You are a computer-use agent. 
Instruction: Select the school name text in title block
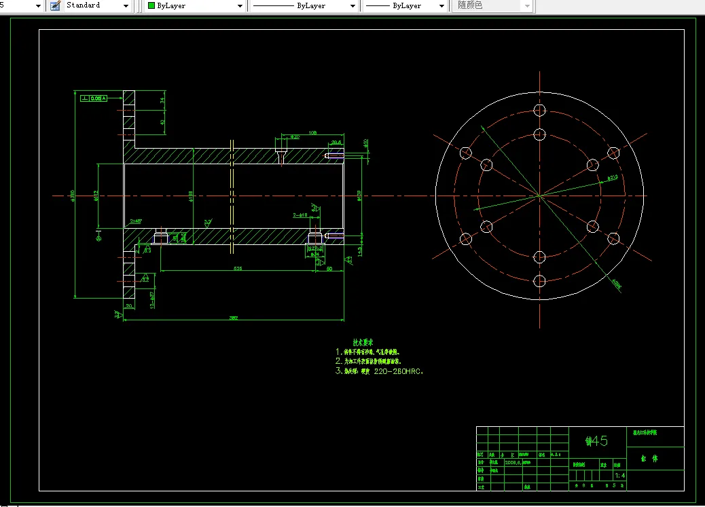(x=645, y=432)
